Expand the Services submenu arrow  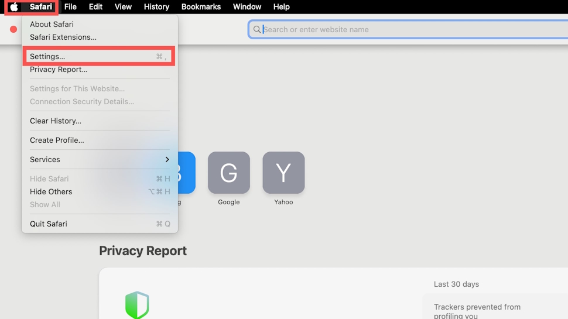click(167, 159)
